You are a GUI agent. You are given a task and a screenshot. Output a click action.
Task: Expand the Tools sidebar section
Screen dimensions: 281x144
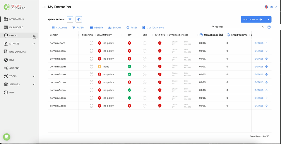(x=34, y=76)
